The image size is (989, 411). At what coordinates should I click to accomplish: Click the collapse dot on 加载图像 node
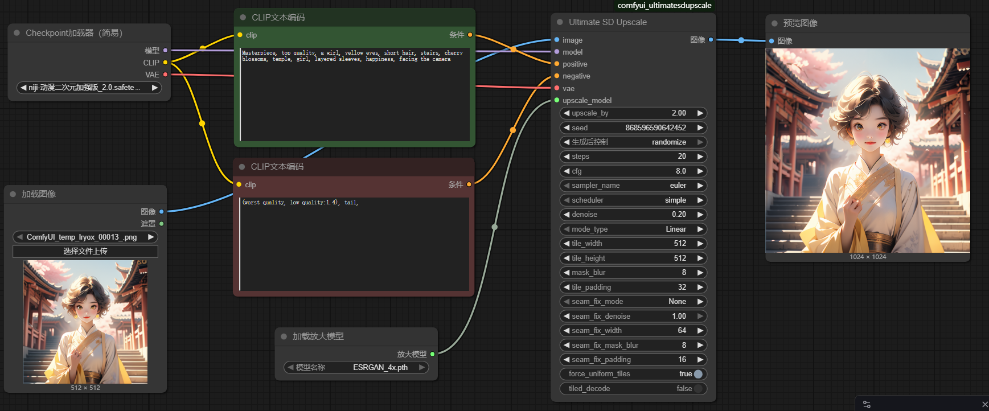(x=13, y=194)
